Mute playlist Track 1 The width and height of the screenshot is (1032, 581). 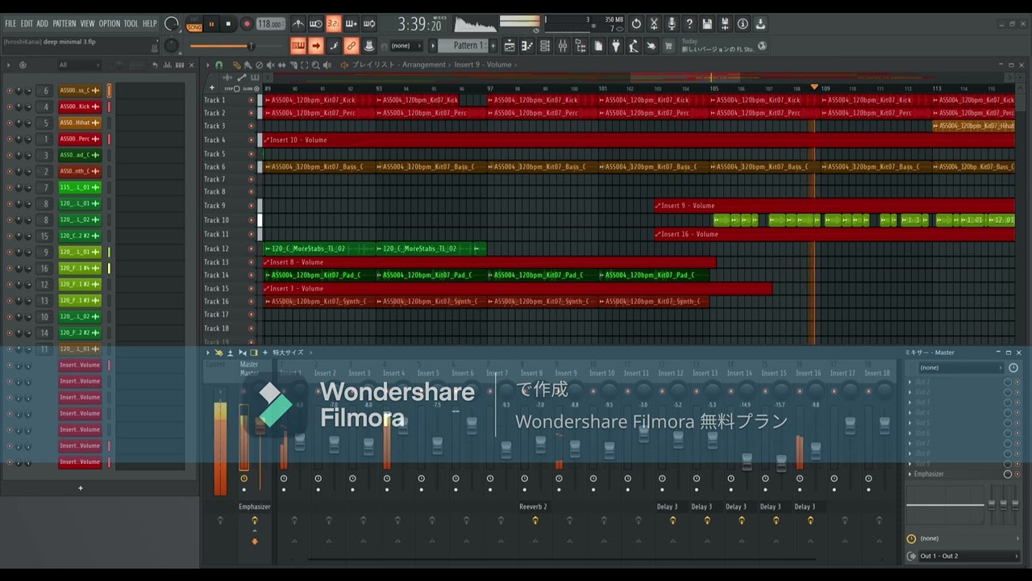251,100
